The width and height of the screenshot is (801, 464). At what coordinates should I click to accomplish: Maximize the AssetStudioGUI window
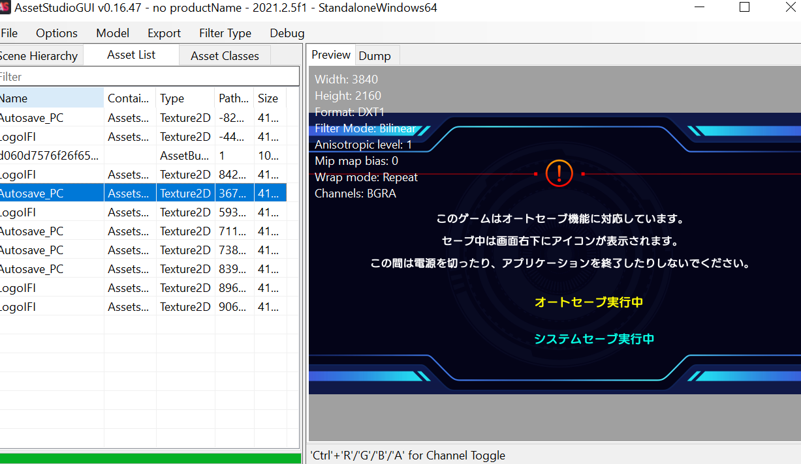(744, 8)
